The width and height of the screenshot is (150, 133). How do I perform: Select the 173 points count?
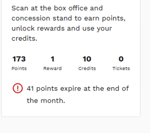pos(19,59)
